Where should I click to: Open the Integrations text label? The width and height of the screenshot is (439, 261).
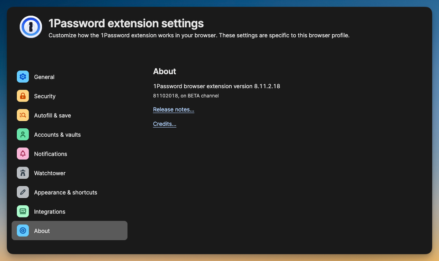click(x=50, y=212)
